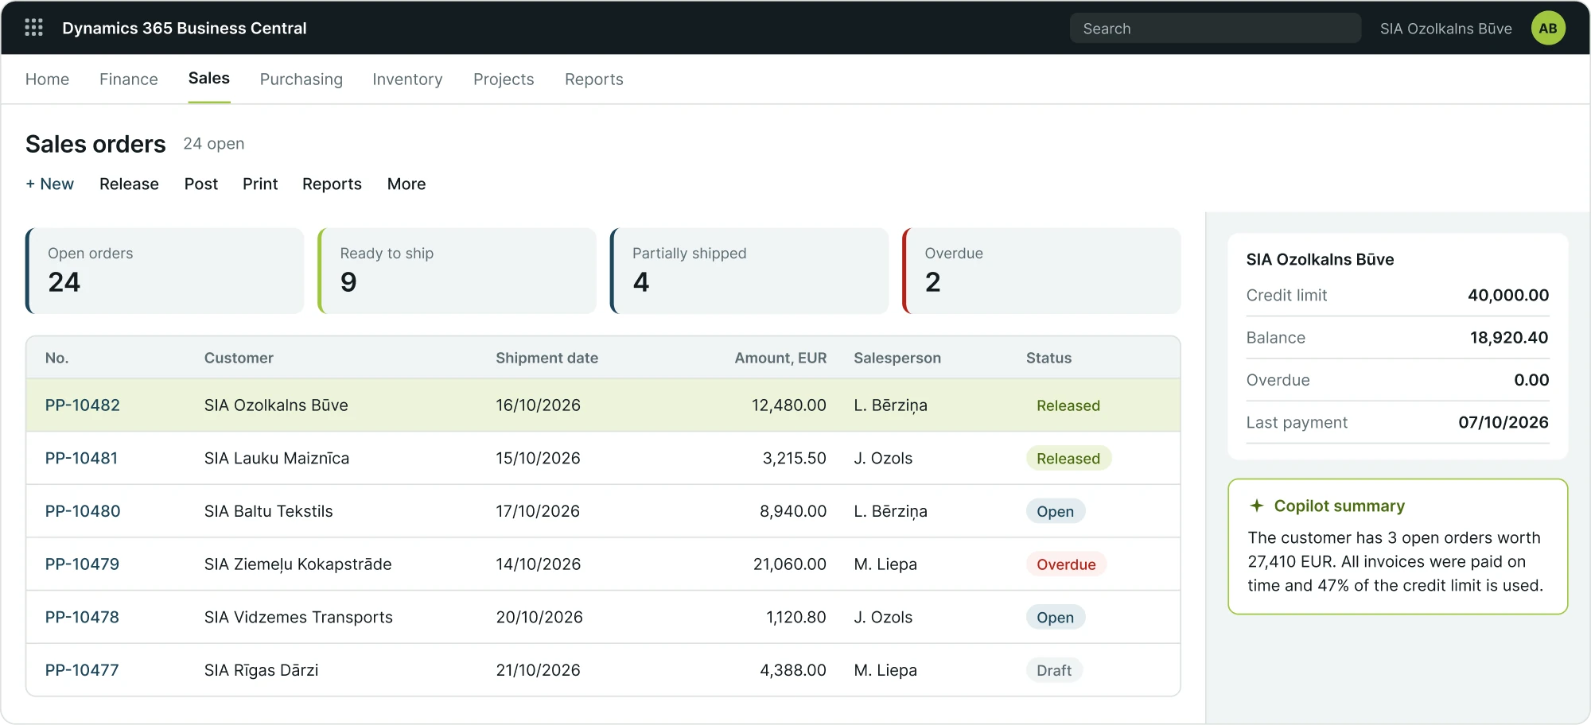Viewport: 1591px width, 725px height.
Task: Click the SIA Ozolkalns Būve details card heading
Action: click(1320, 259)
